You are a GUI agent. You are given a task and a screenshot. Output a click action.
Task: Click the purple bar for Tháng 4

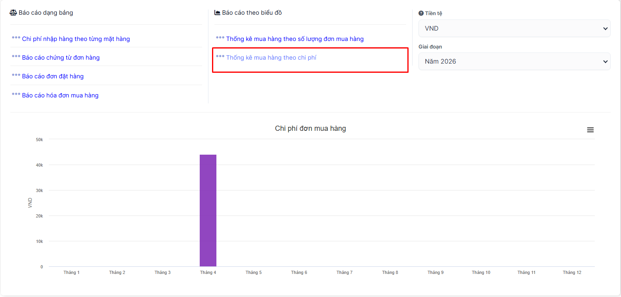tap(208, 210)
